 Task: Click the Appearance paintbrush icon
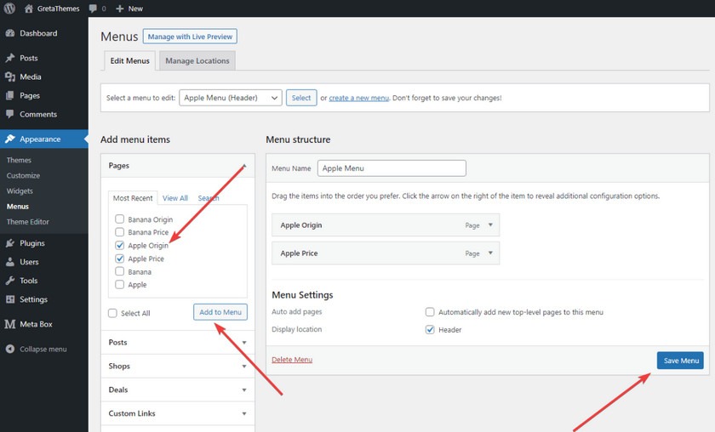pos(10,139)
